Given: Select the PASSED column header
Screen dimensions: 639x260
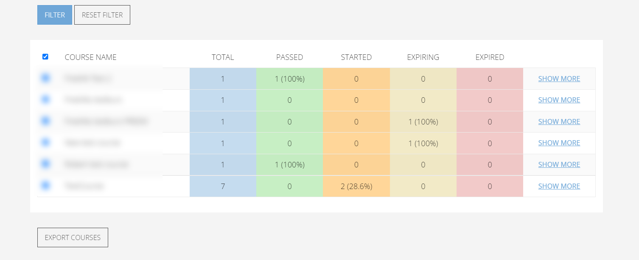Looking at the screenshot, I should point(289,57).
